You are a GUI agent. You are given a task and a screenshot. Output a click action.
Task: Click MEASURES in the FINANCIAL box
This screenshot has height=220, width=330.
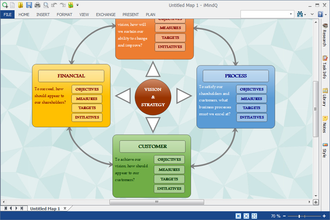click(87, 99)
